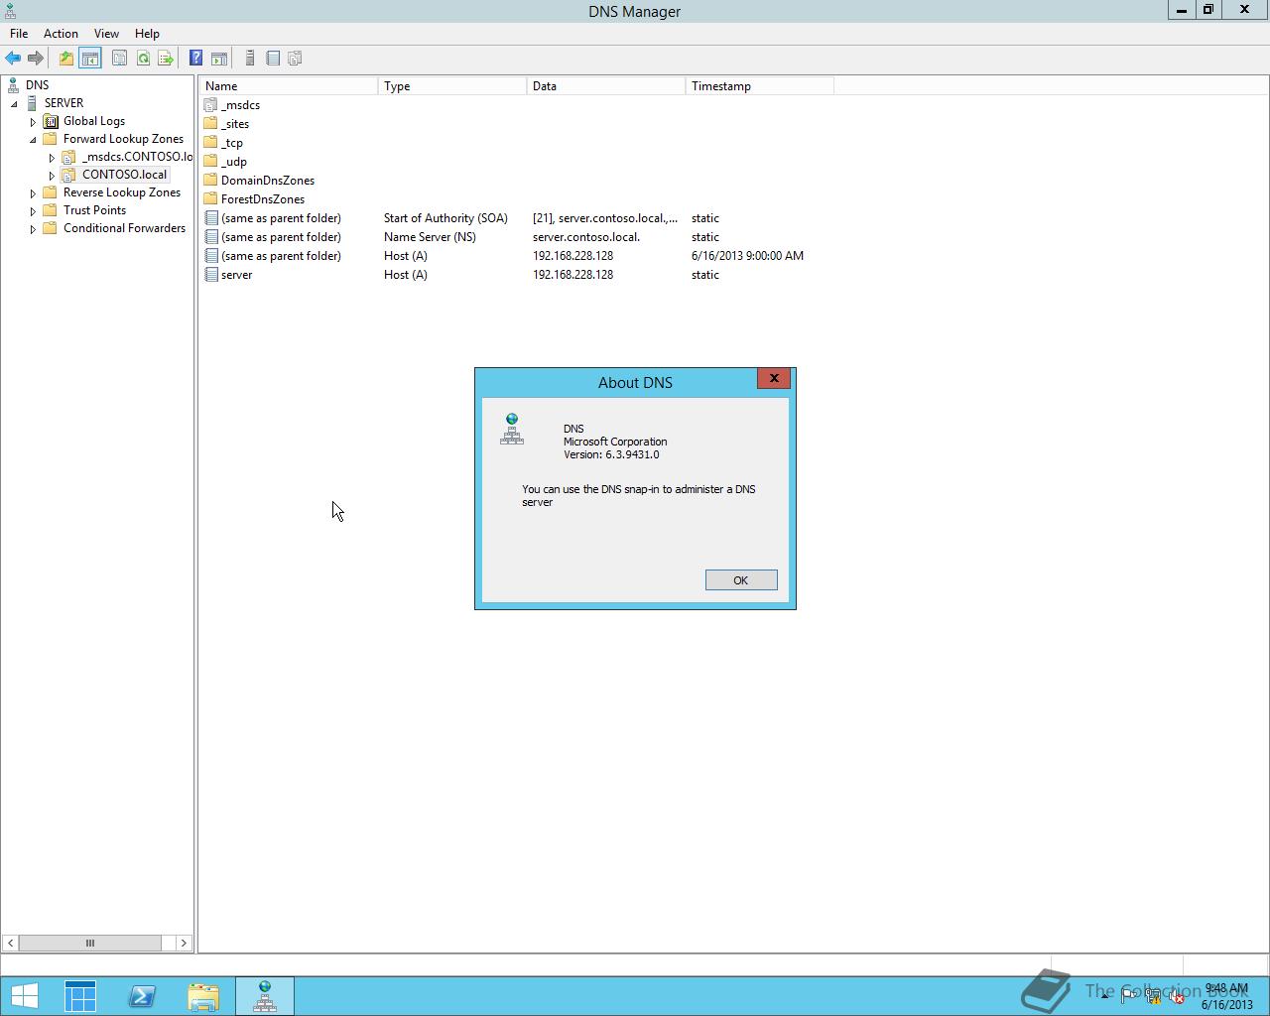Open the Help menu
Screen dimensions: 1270x1016
[x=147, y=34]
